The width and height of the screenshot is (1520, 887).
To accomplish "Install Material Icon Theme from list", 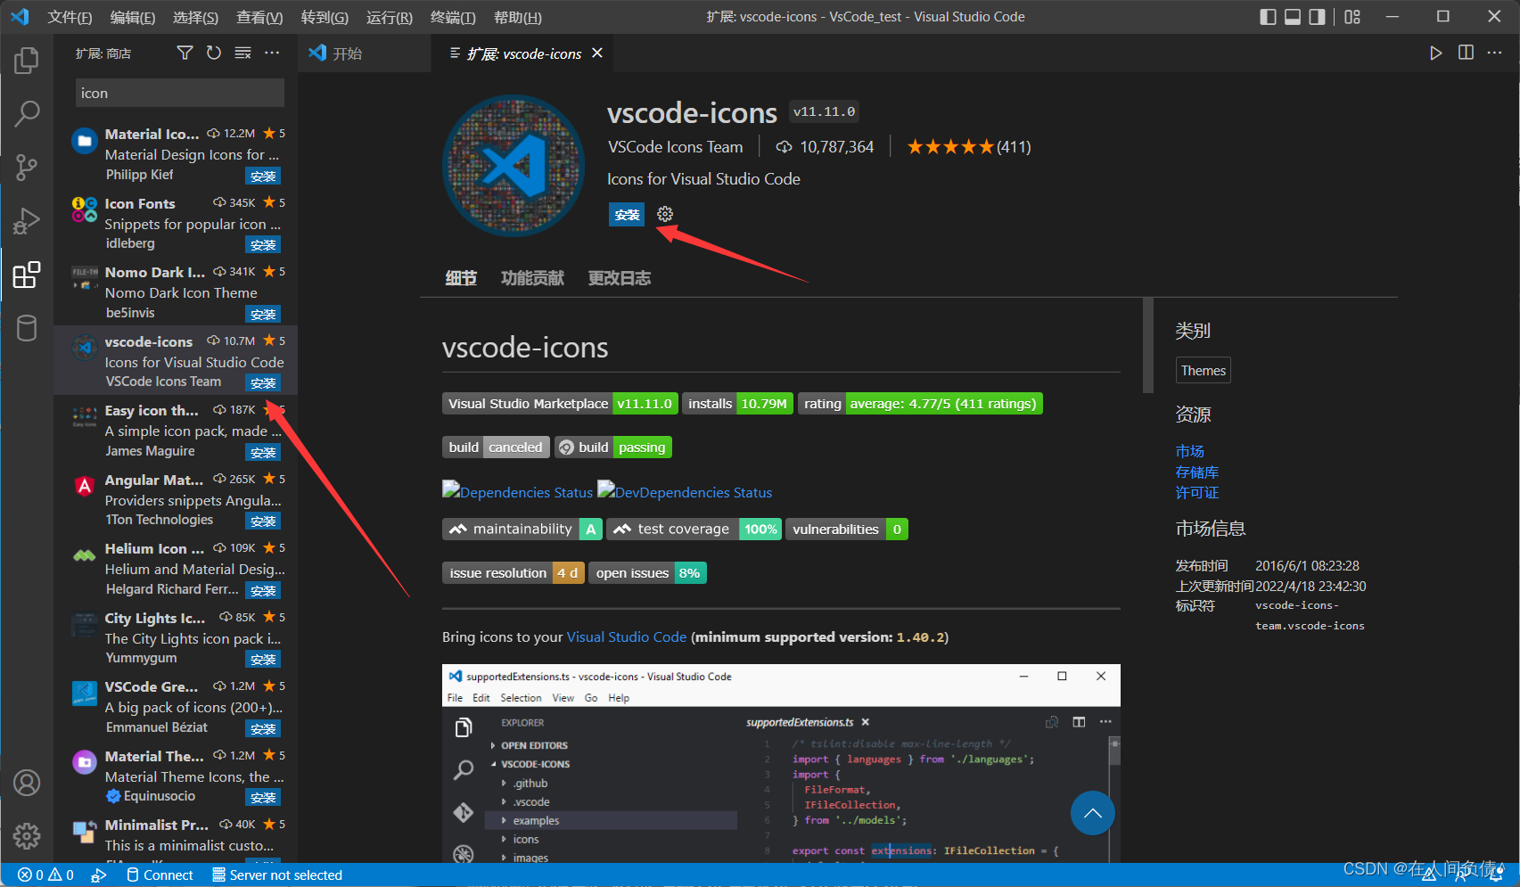I will [263, 176].
